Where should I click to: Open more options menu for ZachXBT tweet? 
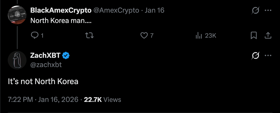click(268, 55)
